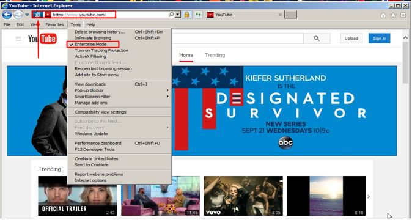
Task: Click the YouTube search magnifier button
Action: (317, 38)
